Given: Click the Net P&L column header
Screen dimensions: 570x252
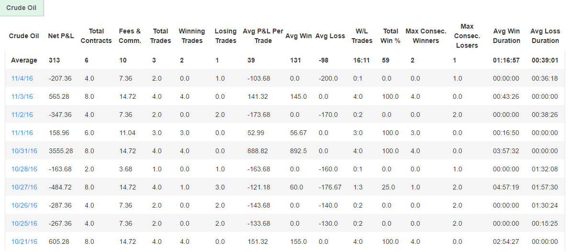Looking at the screenshot, I should click(61, 36).
